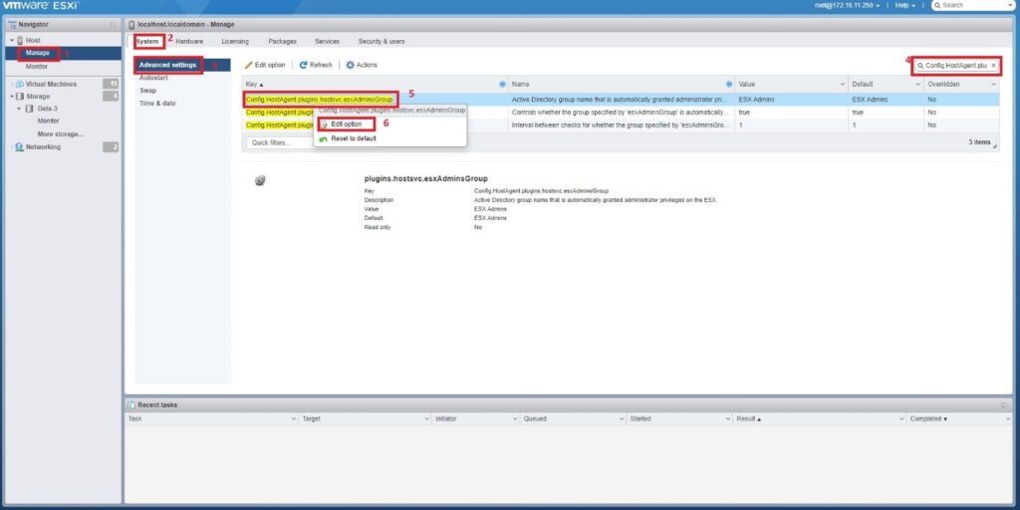Image resolution: width=1020 pixels, height=510 pixels.
Task: Sort by the Key column header
Action: tap(254, 84)
